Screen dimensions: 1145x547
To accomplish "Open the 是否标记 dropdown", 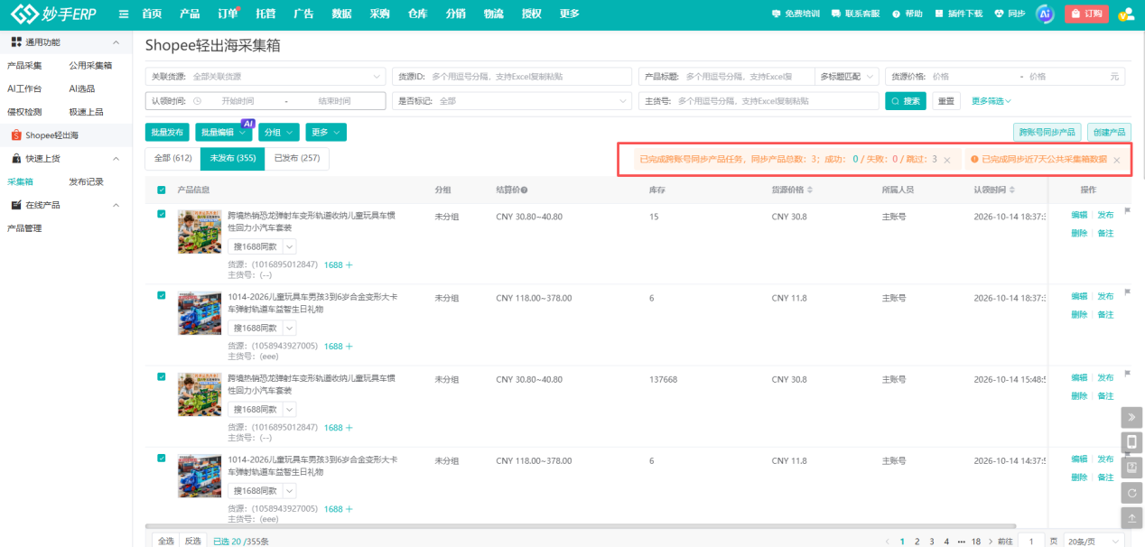I will (512, 101).
